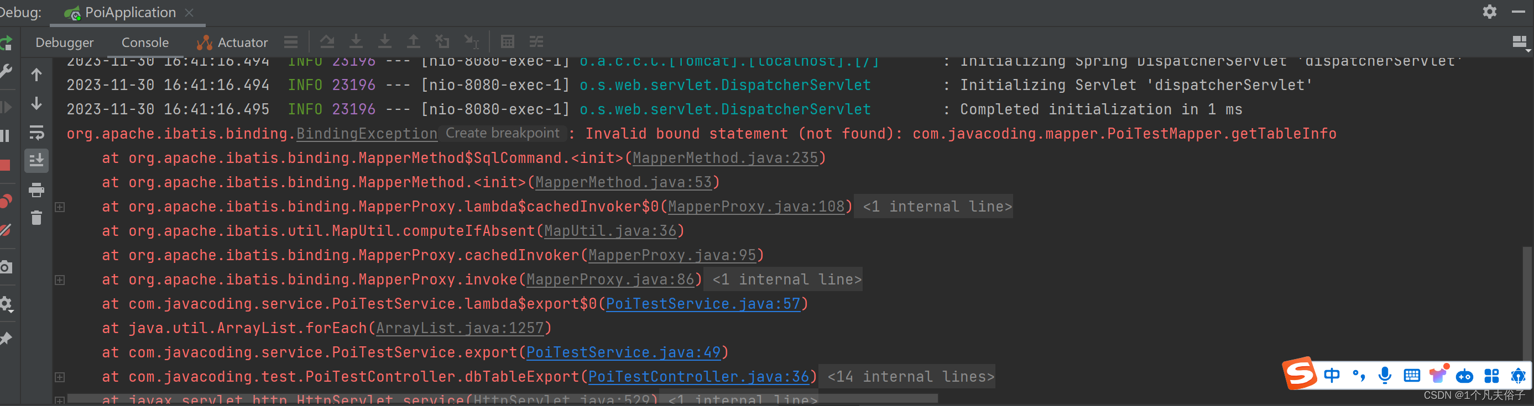Toggle mute breakpoints
Screen dimensions: 1534x406
6,230
